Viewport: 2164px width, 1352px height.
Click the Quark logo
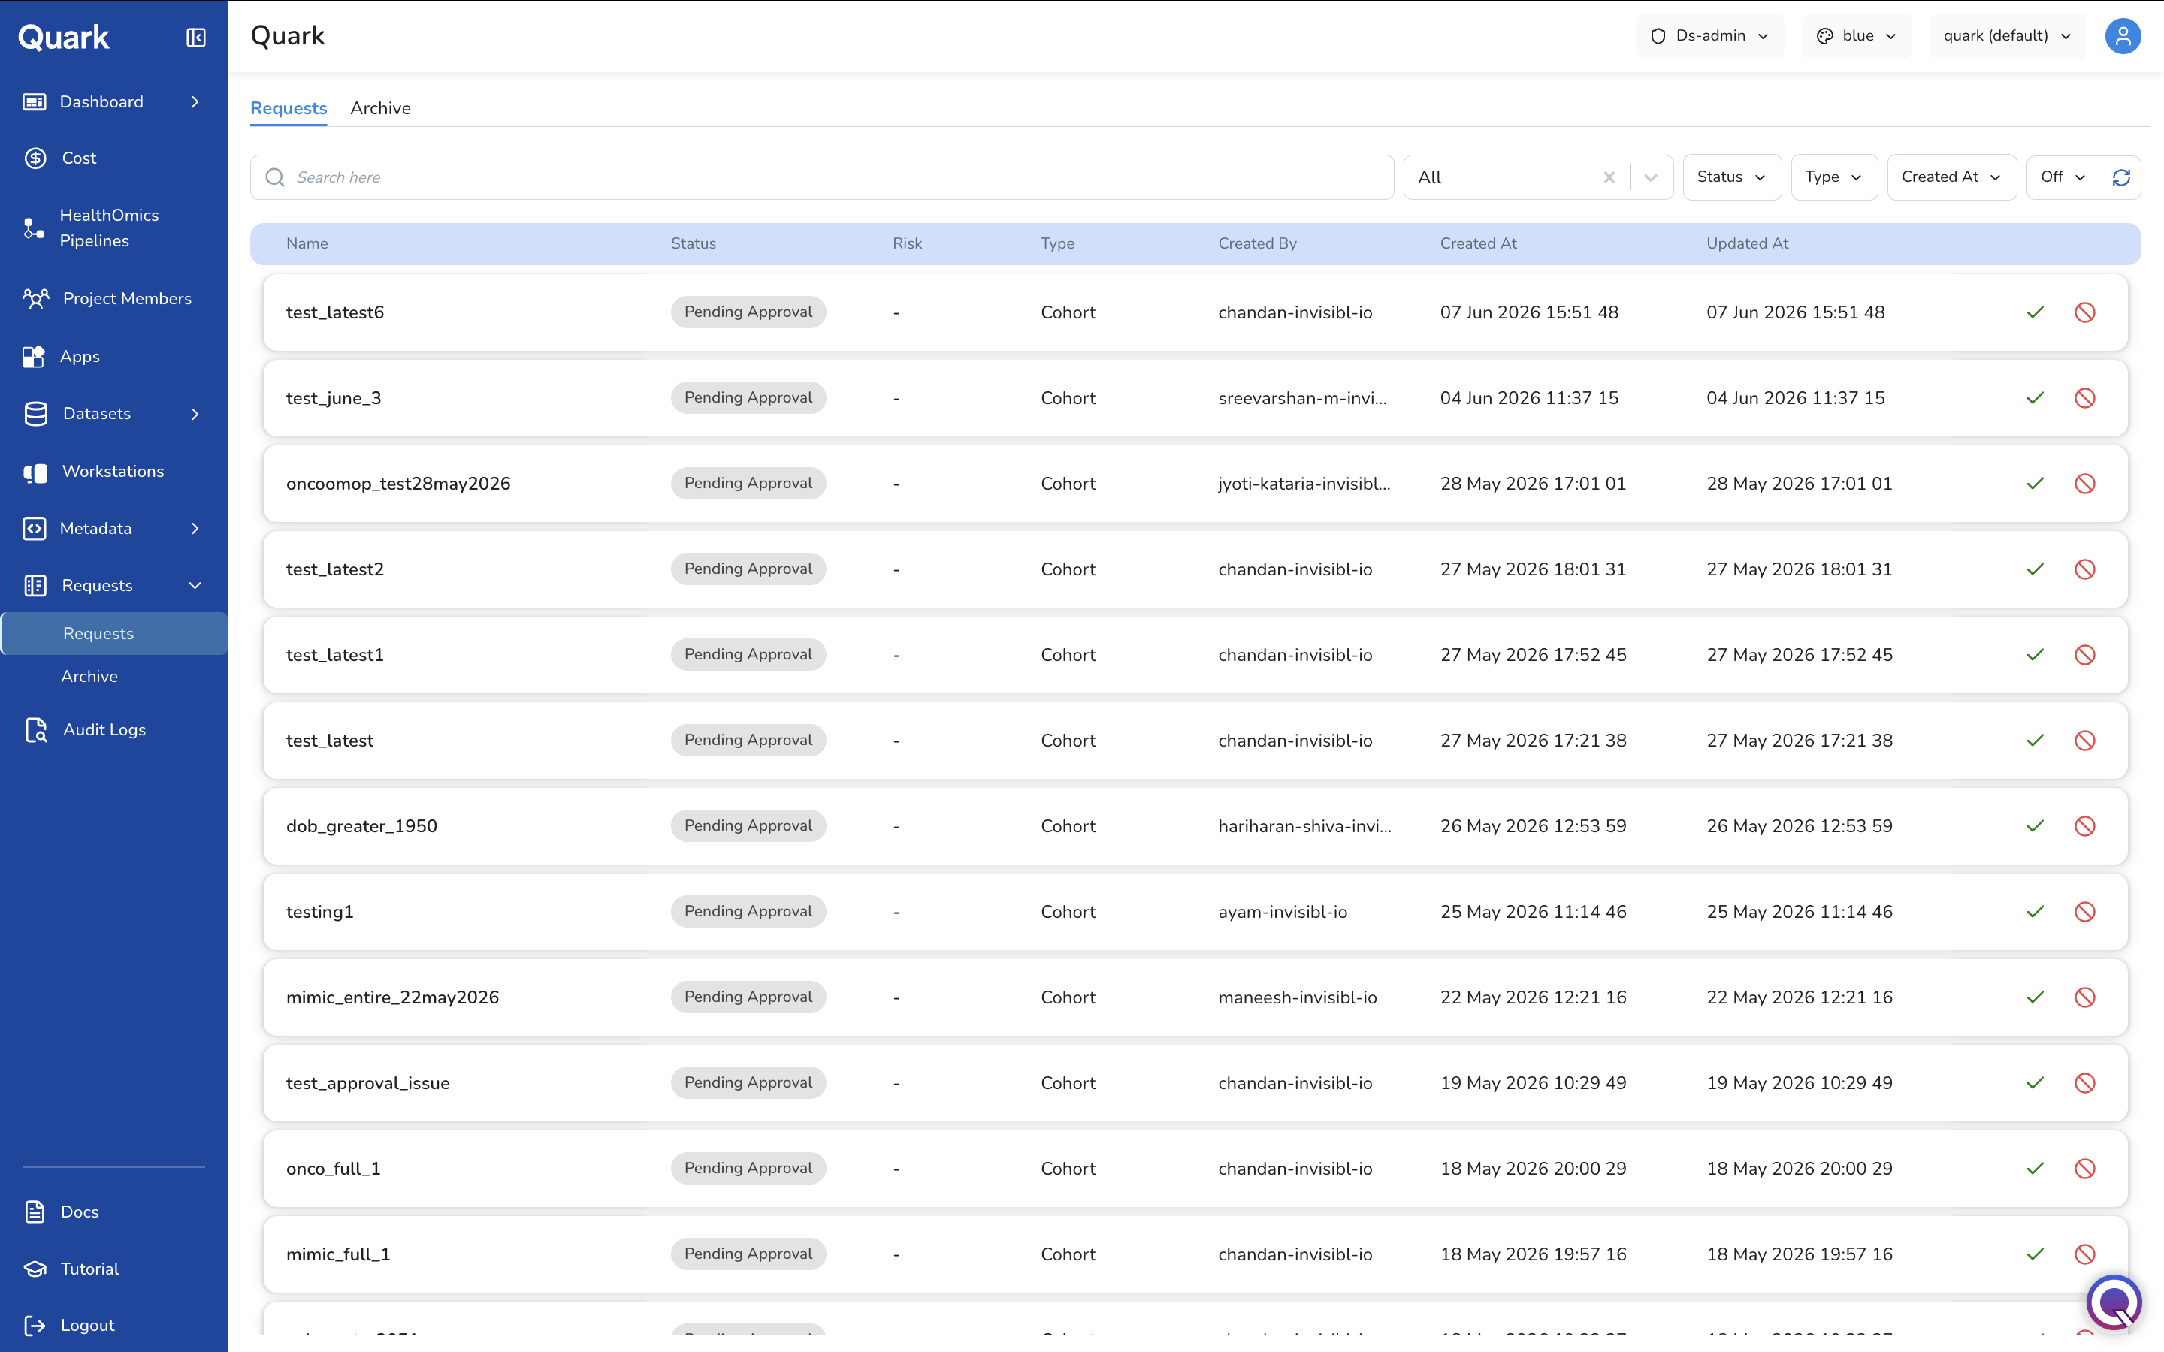(63, 38)
